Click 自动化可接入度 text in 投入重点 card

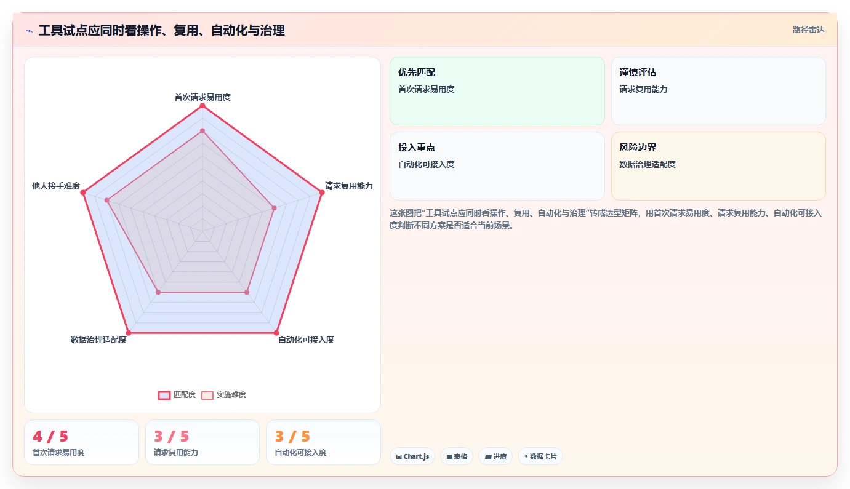[x=426, y=164]
